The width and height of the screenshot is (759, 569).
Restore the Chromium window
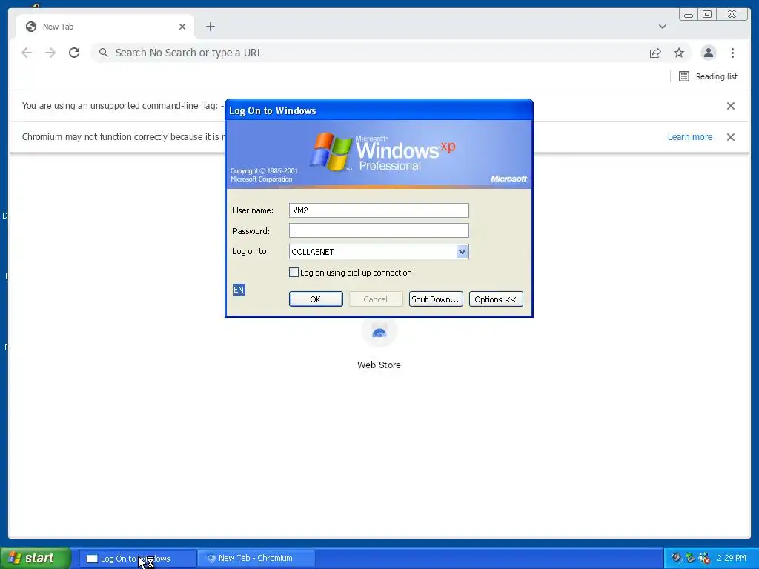[707, 15]
